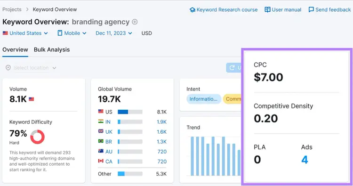This screenshot has height=186, width=353.
Task: Click the IN country link
Action: pyautogui.click(x=108, y=122)
